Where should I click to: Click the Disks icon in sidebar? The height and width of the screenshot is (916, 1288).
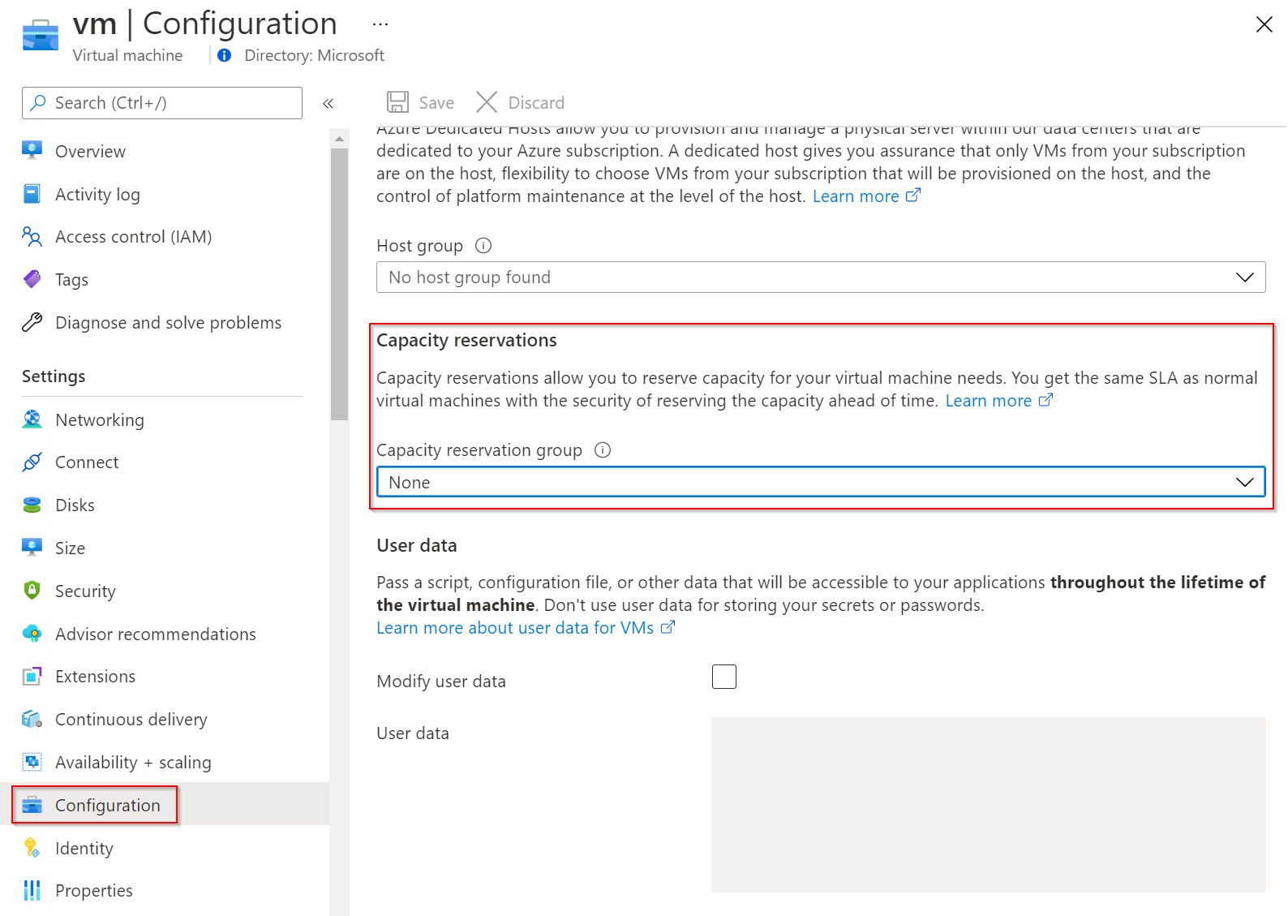pos(32,505)
